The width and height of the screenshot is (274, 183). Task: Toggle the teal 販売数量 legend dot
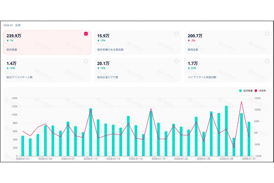click(241, 91)
